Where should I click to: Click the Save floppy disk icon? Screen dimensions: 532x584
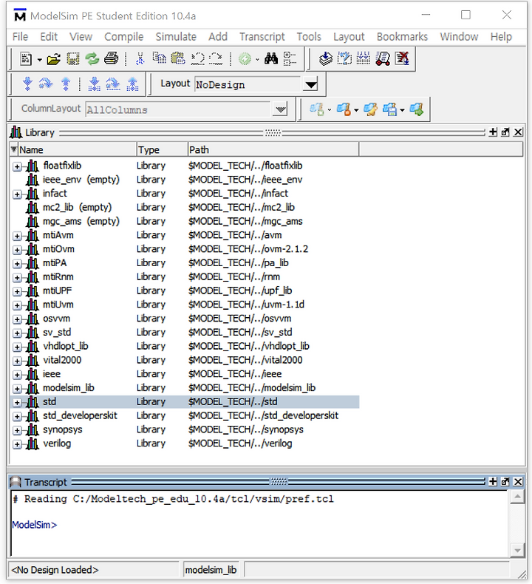[73, 59]
